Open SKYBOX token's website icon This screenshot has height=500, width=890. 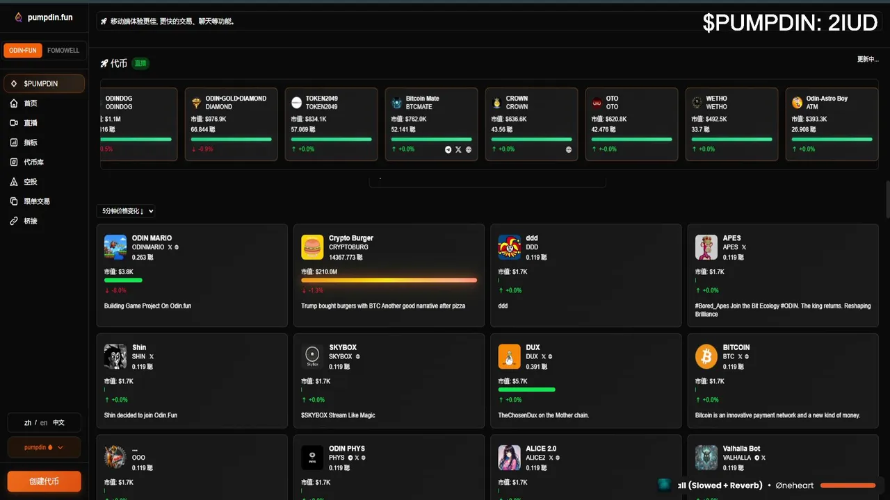click(358, 357)
